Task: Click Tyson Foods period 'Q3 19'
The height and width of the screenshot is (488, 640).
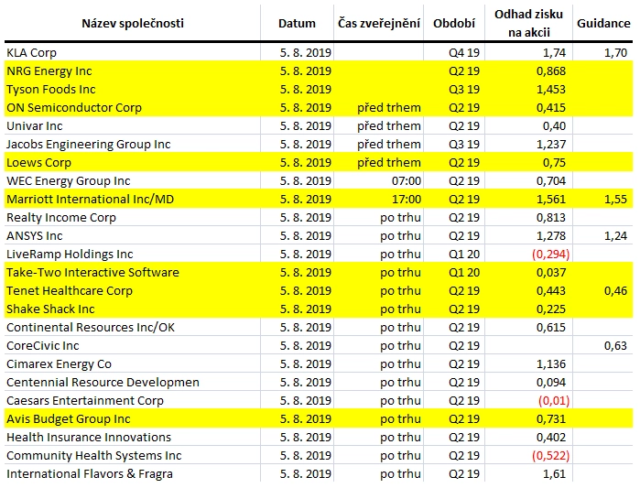Action: 464,90
